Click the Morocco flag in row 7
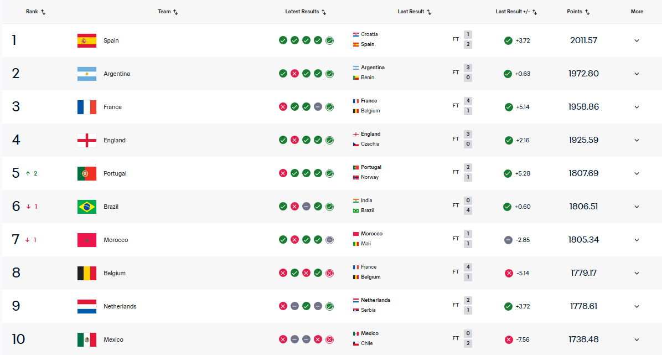Viewport: 662px width, 355px height. coord(87,240)
